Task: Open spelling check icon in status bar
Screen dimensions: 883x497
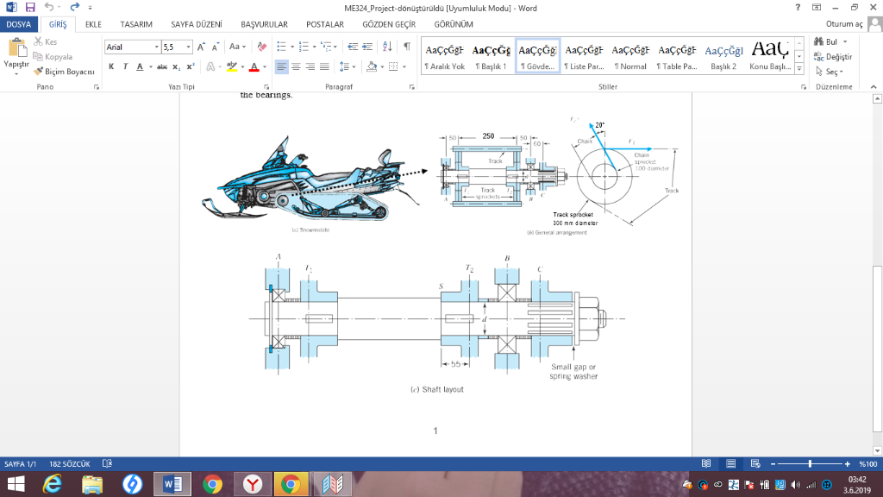Action: [107, 463]
